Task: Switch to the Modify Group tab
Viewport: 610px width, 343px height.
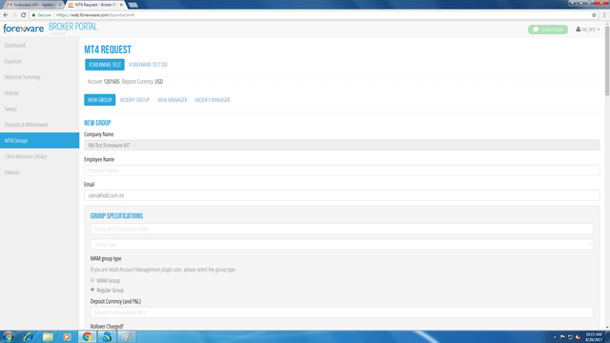Action: point(134,100)
